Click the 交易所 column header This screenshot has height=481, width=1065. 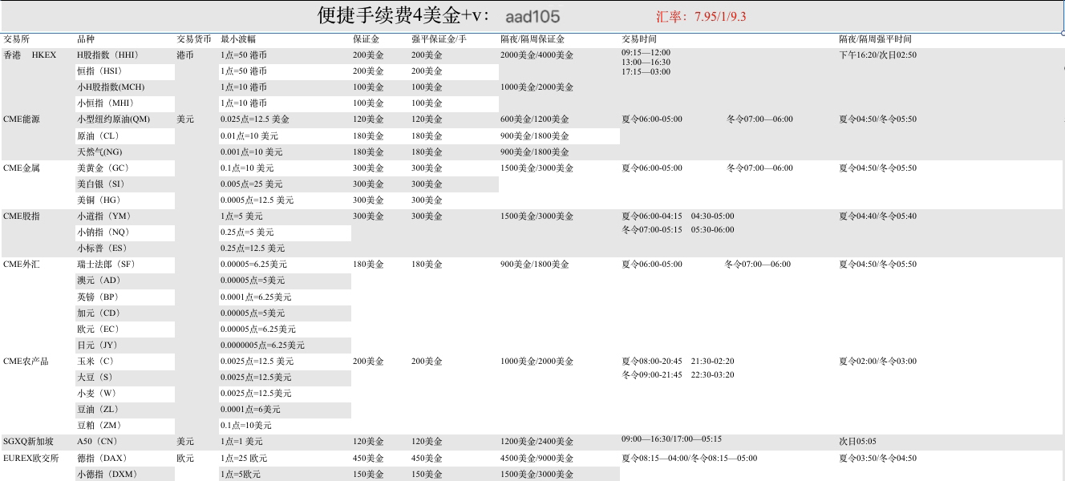coord(17,38)
